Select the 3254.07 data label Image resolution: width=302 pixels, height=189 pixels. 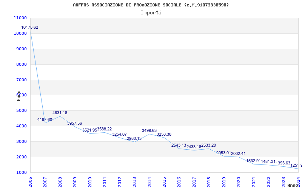119,134
